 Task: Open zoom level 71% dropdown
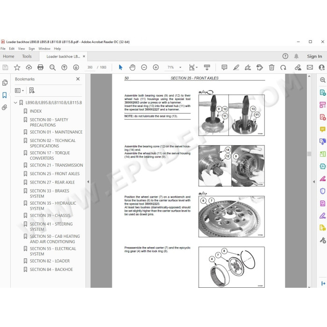tap(180, 67)
